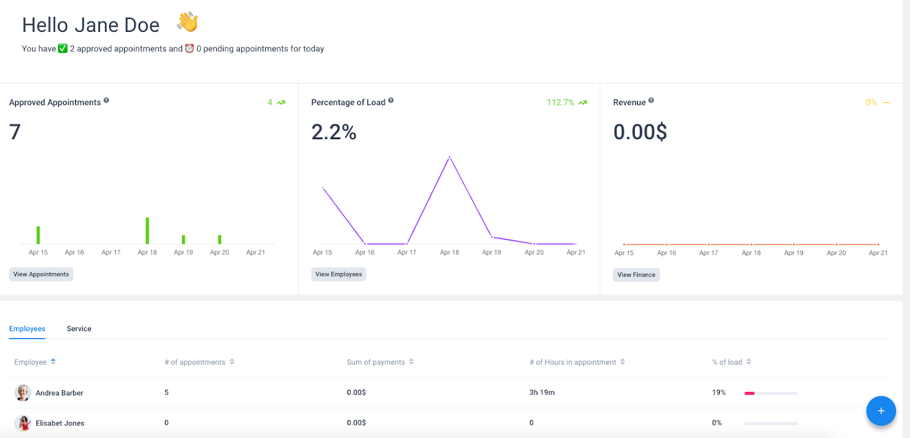Viewport: 910px width, 438px height.
Task: Sort by Sum of payments column
Action: point(411,362)
